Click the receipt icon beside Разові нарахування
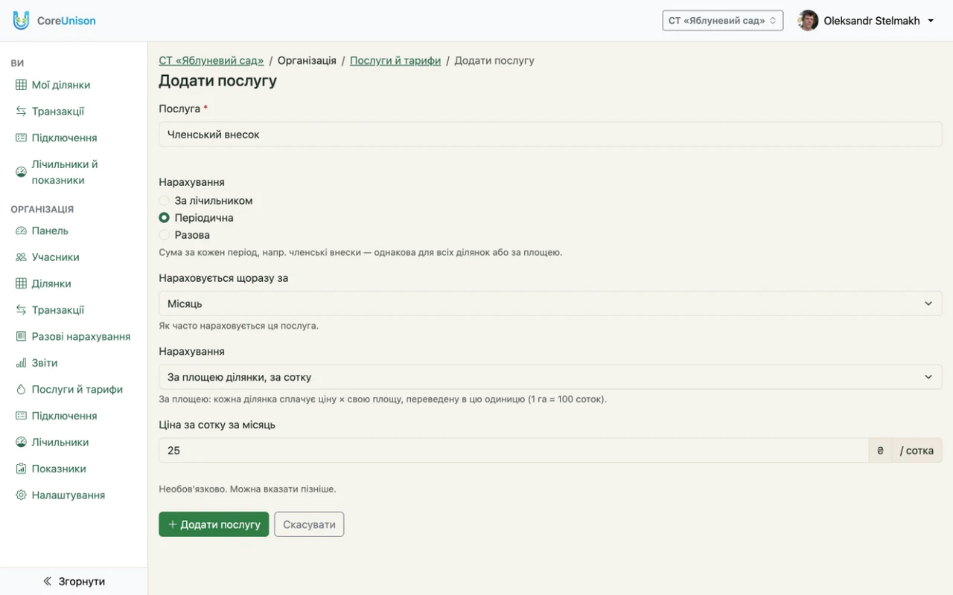 coord(21,337)
